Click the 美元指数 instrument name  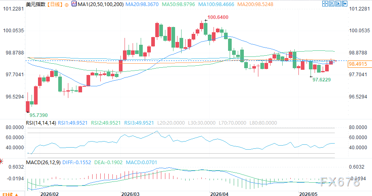[36, 4]
